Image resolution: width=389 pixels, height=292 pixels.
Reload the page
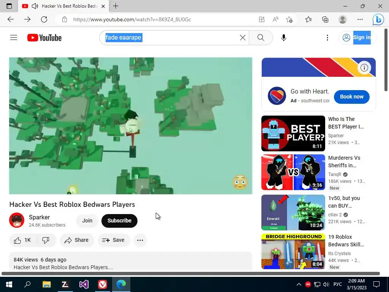pyautogui.click(x=44, y=19)
